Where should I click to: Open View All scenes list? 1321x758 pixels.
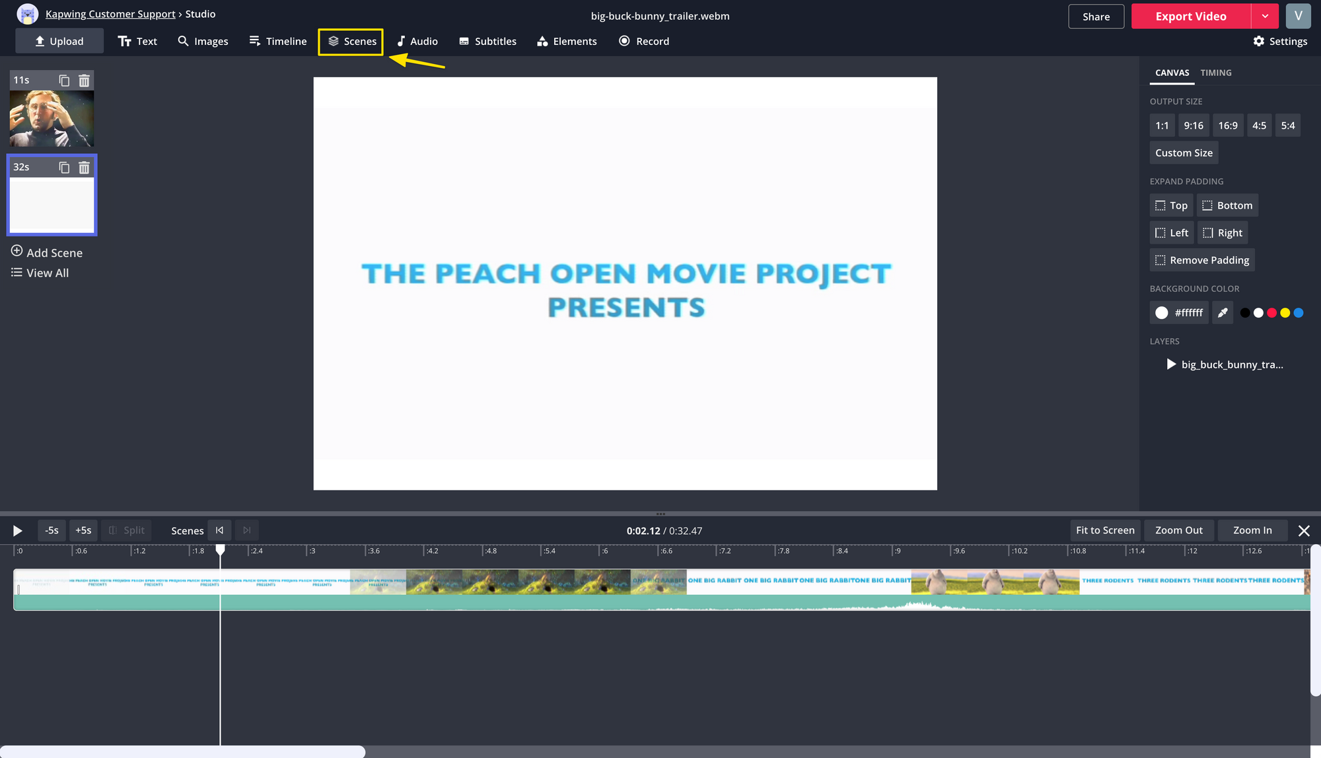[x=40, y=273]
